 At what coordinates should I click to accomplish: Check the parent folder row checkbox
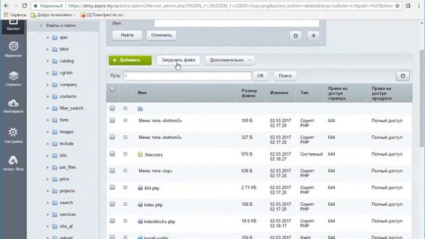click(x=112, y=108)
